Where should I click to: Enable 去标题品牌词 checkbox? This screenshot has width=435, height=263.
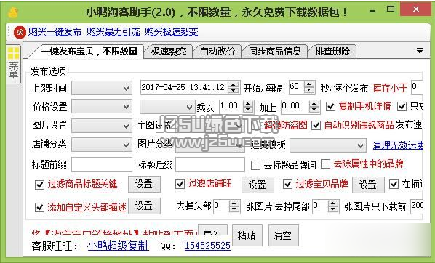click(x=255, y=165)
